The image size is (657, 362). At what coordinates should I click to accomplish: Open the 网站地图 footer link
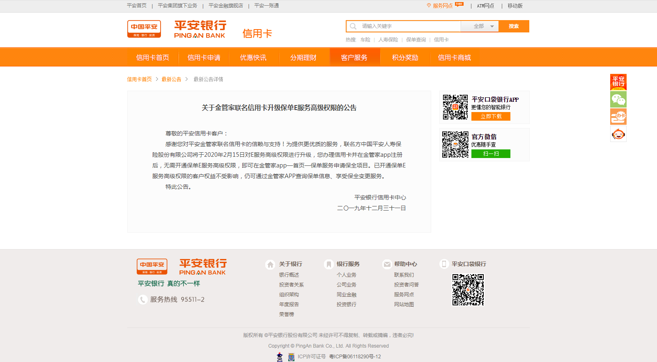pyautogui.click(x=404, y=305)
